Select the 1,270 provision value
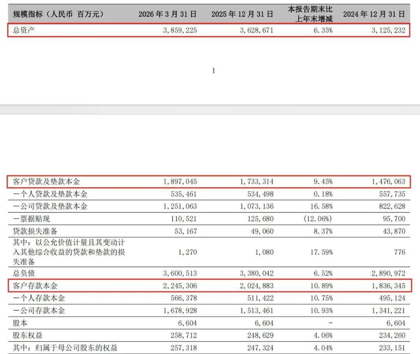Image resolution: width=420 pixels, height=354 pixels. pyautogui.click(x=187, y=252)
